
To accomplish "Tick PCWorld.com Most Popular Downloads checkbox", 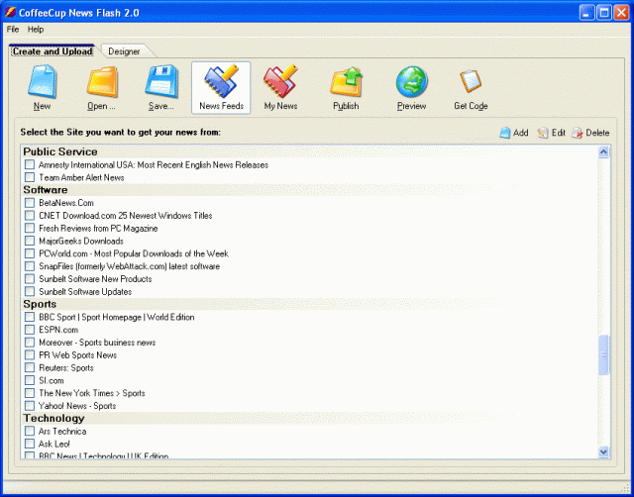I will 30,253.
